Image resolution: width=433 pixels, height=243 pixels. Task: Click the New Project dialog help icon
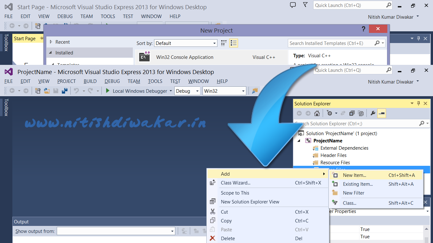(364, 29)
